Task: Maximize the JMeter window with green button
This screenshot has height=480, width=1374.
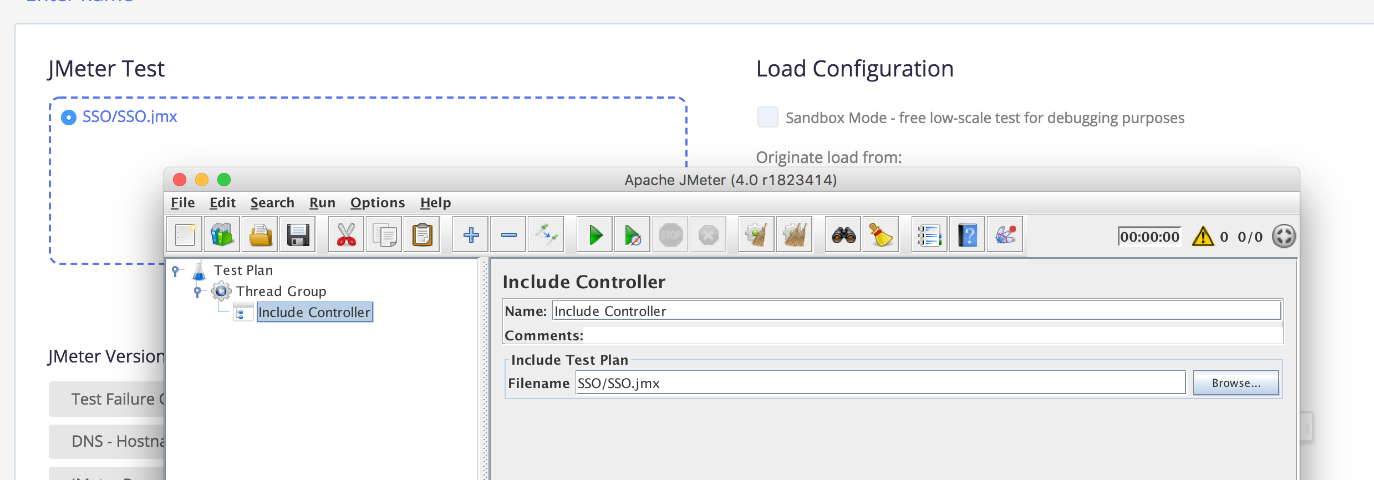Action: [224, 180]
